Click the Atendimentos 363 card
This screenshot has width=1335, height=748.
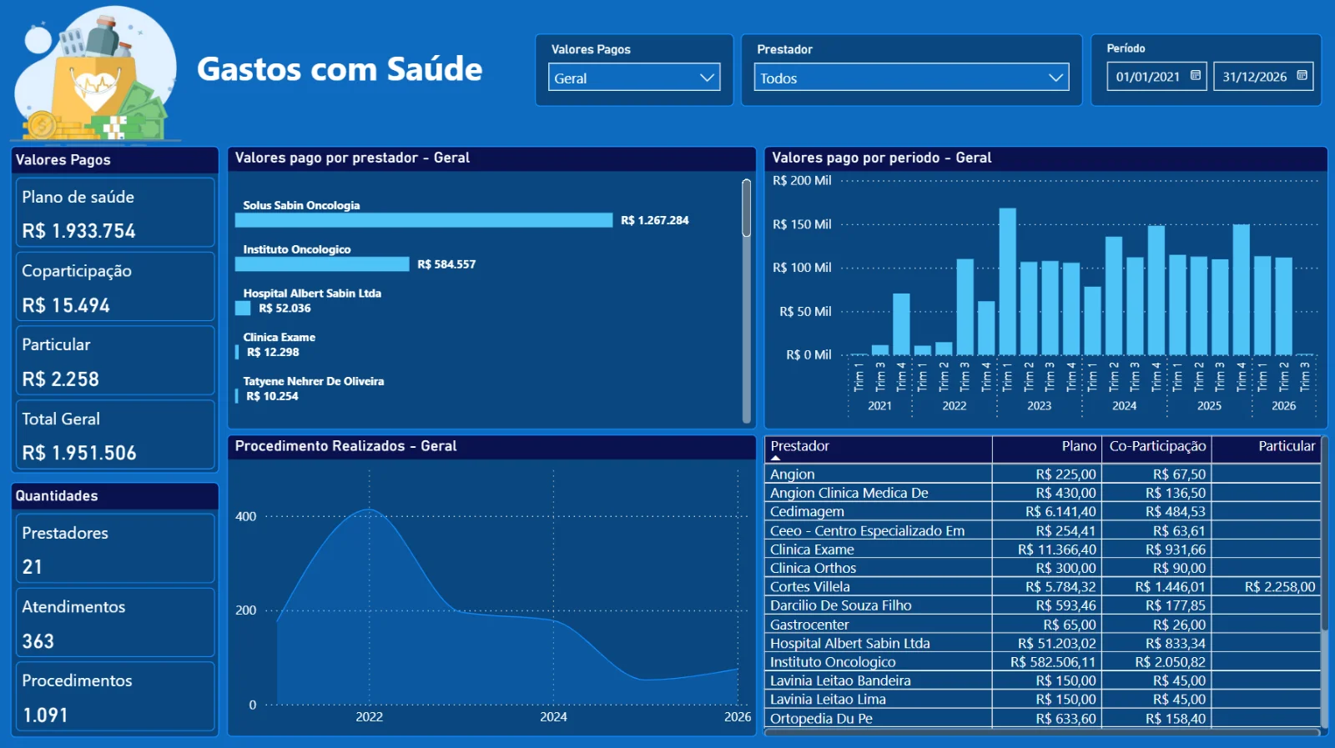pyautogui.click(x=115, y=623)
